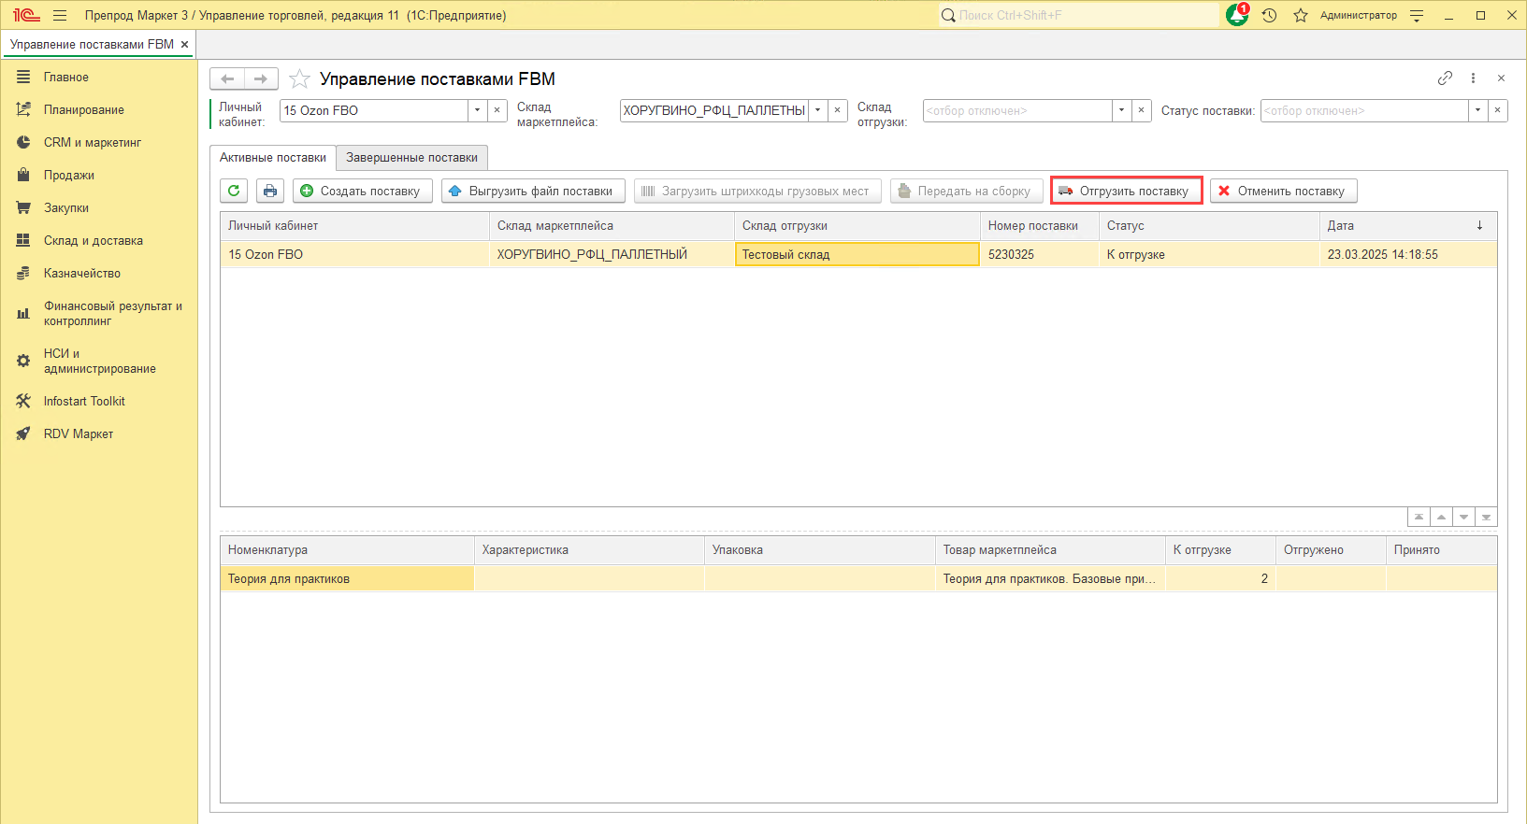This screenshot has width=1527, height=824.
Task: Navigate back with left arrow button
Action: [x=227, y=79]
